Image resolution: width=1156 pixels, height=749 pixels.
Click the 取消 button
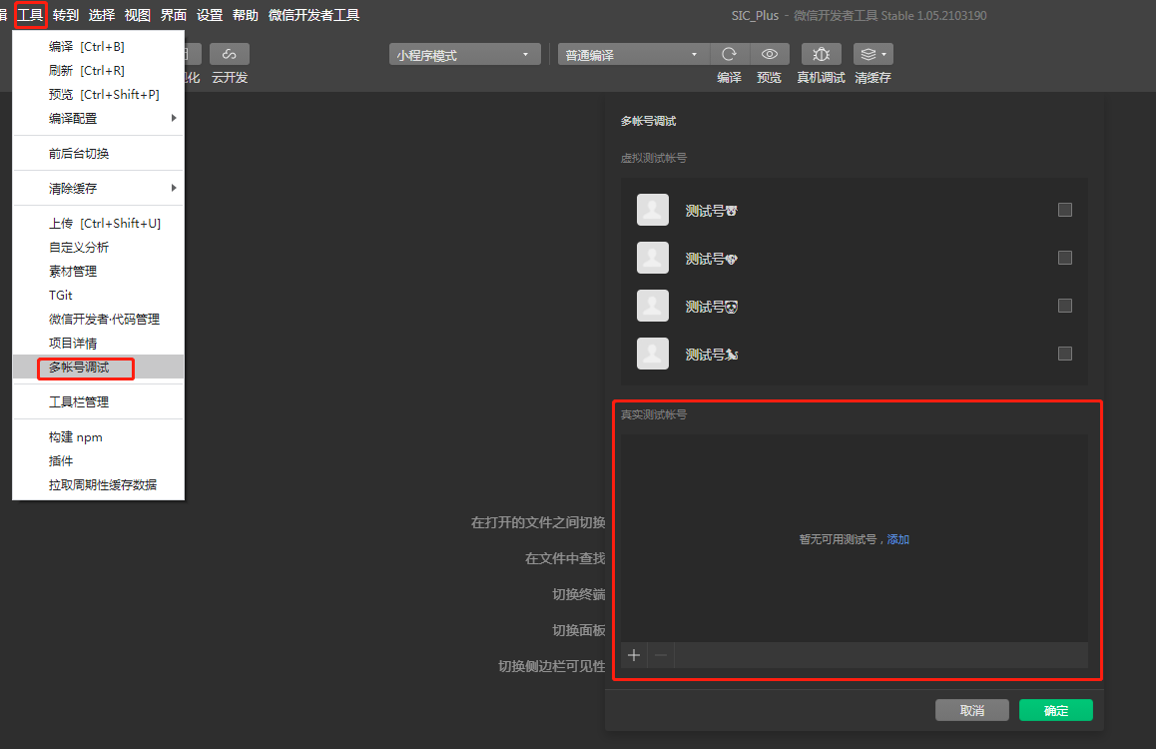(971, 710)
